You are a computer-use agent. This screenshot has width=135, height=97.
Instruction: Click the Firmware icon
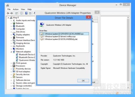pos(14,37)
